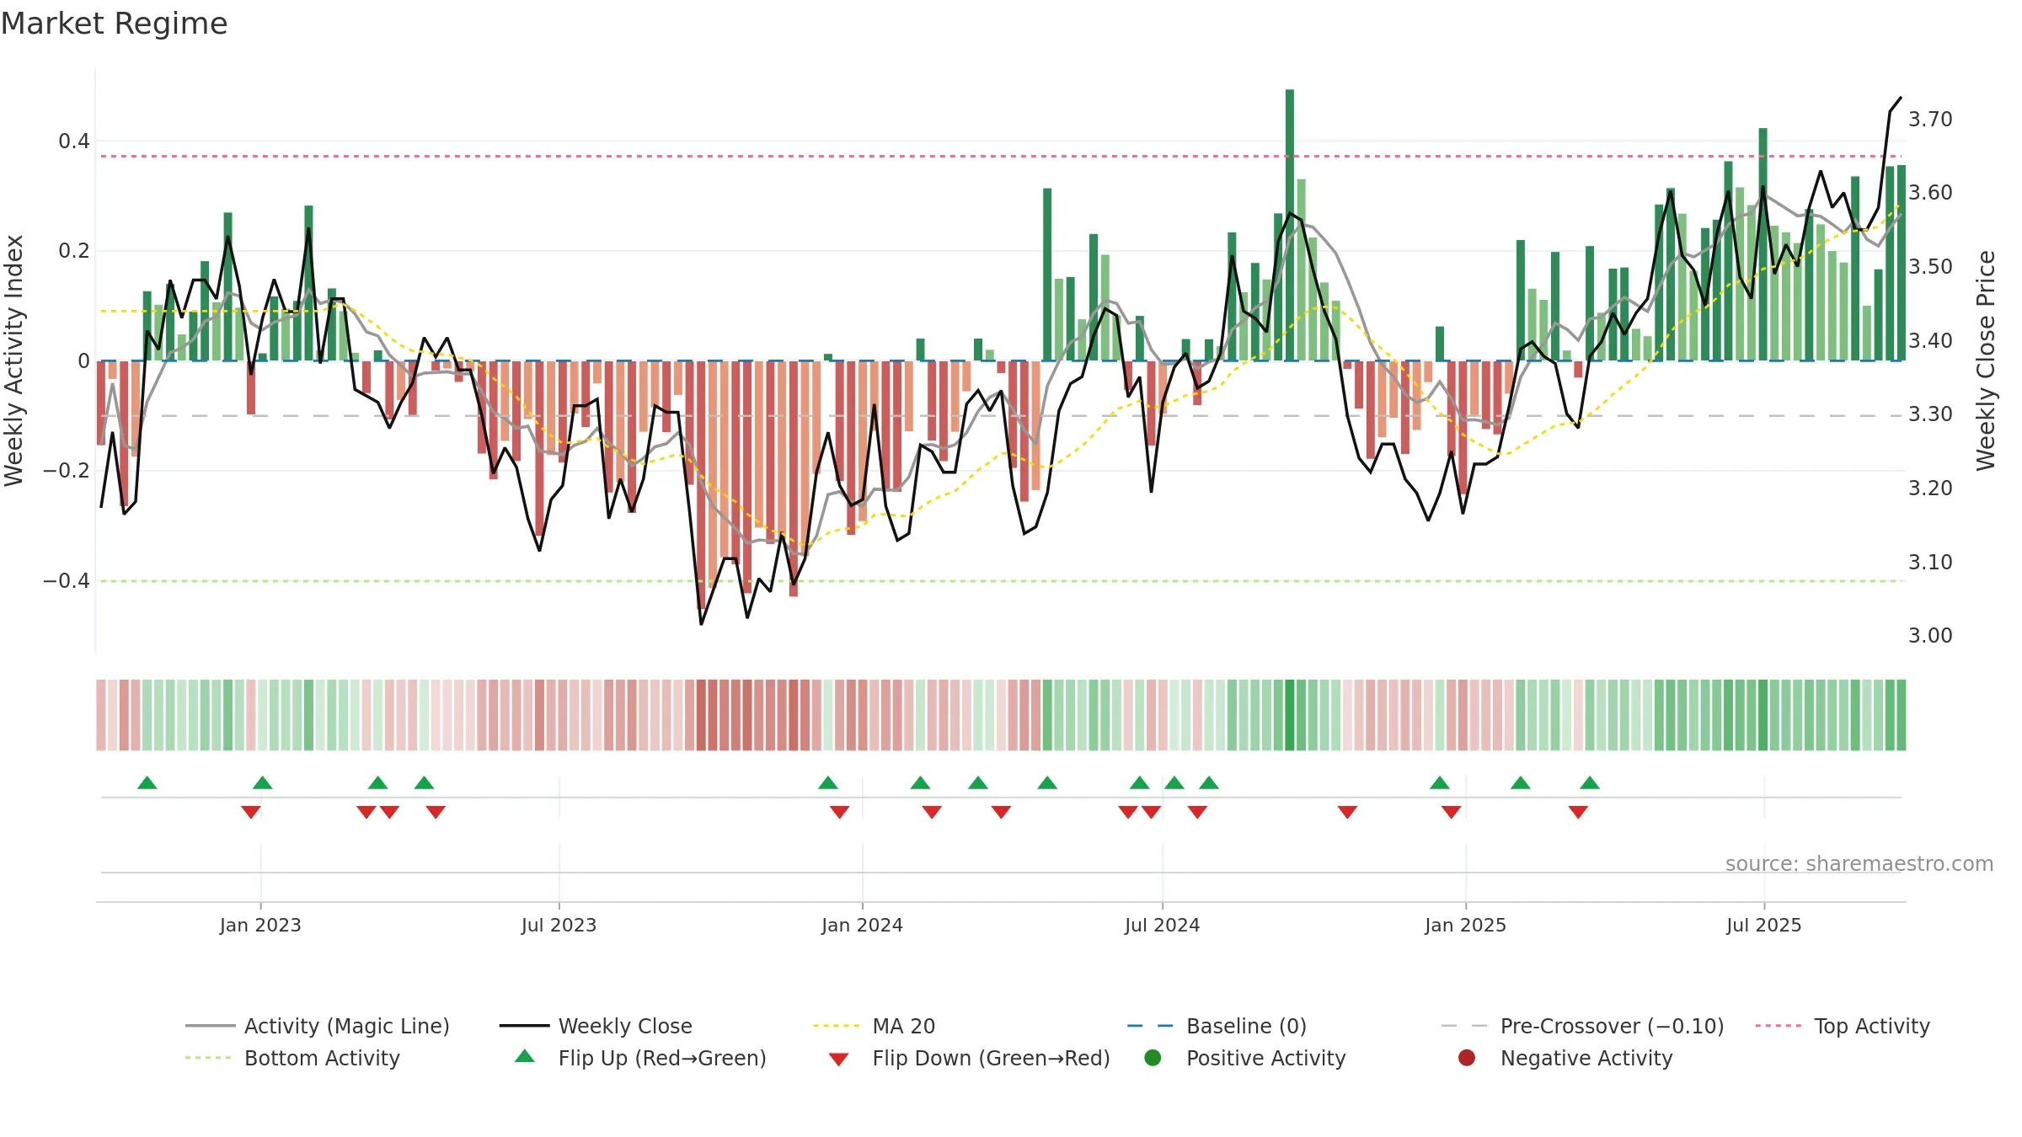The image size is (2022, 1137).
Task: Click the final weekly close price point at top right
Action: pos(1901,98)
